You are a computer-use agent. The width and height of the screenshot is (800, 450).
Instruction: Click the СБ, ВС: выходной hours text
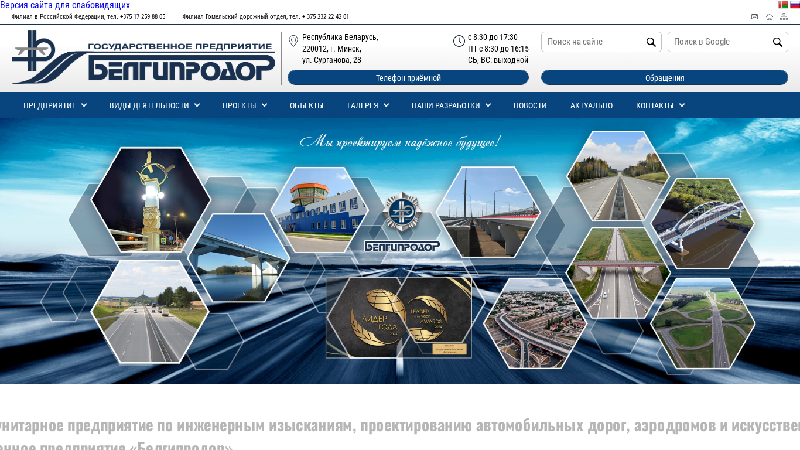point(498,60)
